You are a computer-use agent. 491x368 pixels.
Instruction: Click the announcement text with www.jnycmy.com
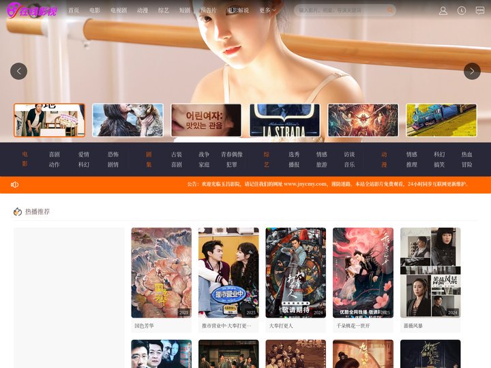(327, 184)
